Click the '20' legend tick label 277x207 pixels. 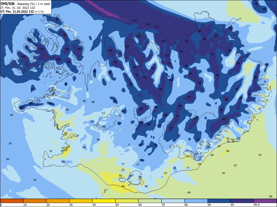(48, 205)
